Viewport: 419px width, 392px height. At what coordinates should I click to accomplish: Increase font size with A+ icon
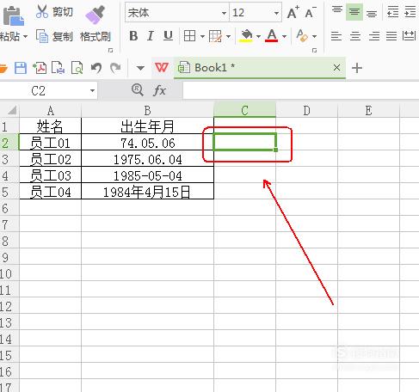(293, 13)
